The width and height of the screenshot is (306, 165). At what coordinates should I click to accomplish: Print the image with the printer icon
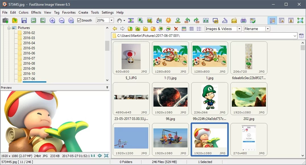(243, 20)
